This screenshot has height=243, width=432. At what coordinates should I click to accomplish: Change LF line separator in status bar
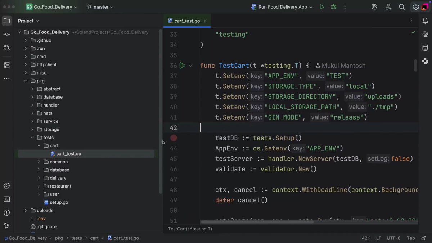pos(379,238)
